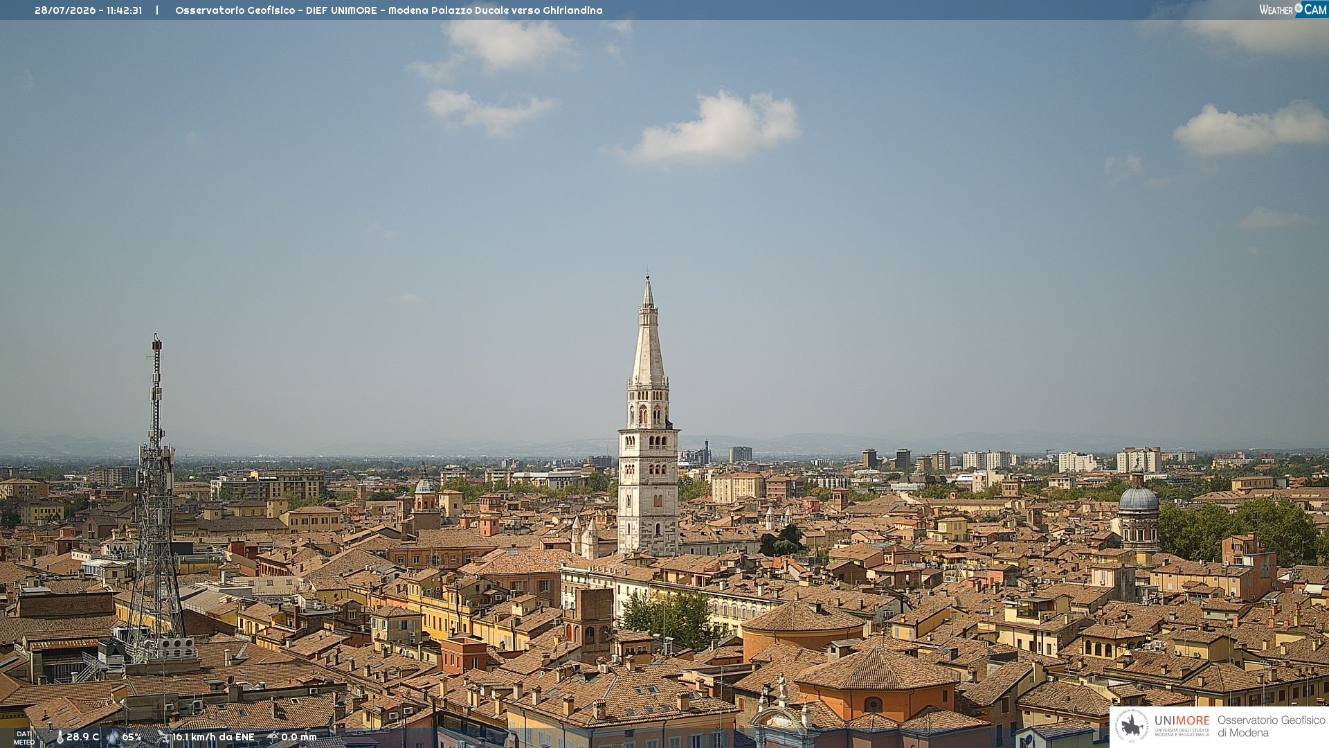Click the 28/07/2026 - 11:42:31 timestamp
Viewport: 1329px width, 748px height.
point(88,10)
